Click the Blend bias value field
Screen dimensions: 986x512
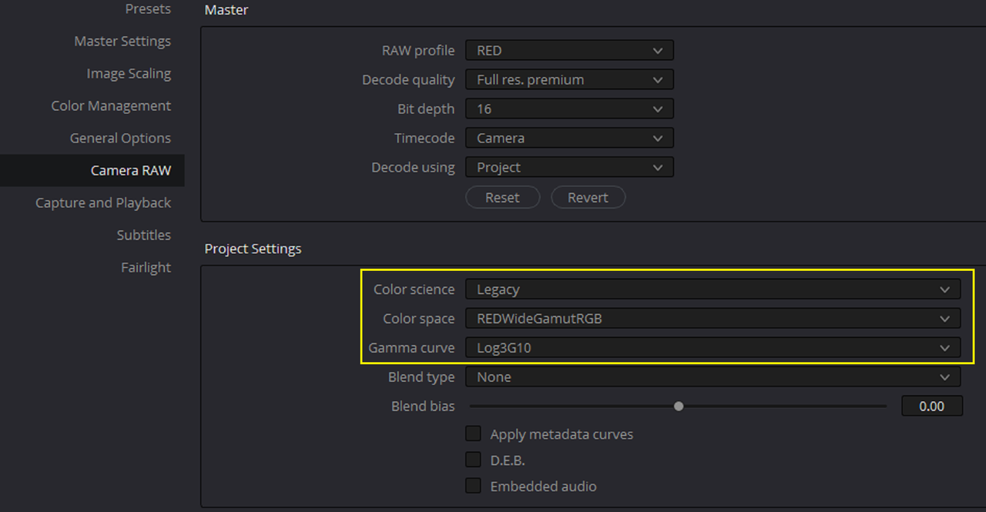(932, 407)
